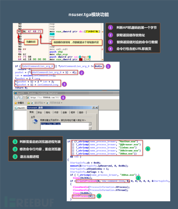This screenshot has width=178, height=209.
Task: Click the legend text '命令行包含的URL即首页'
Action: 134,49
